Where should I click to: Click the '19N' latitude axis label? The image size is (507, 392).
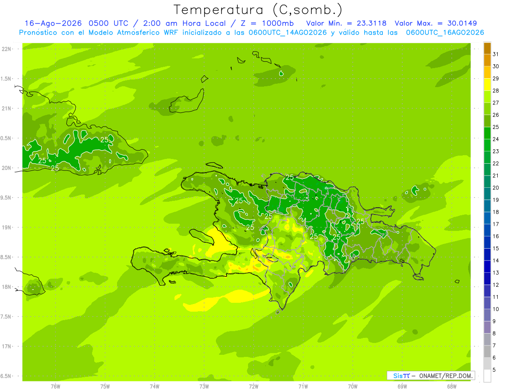tap(7, 227)
